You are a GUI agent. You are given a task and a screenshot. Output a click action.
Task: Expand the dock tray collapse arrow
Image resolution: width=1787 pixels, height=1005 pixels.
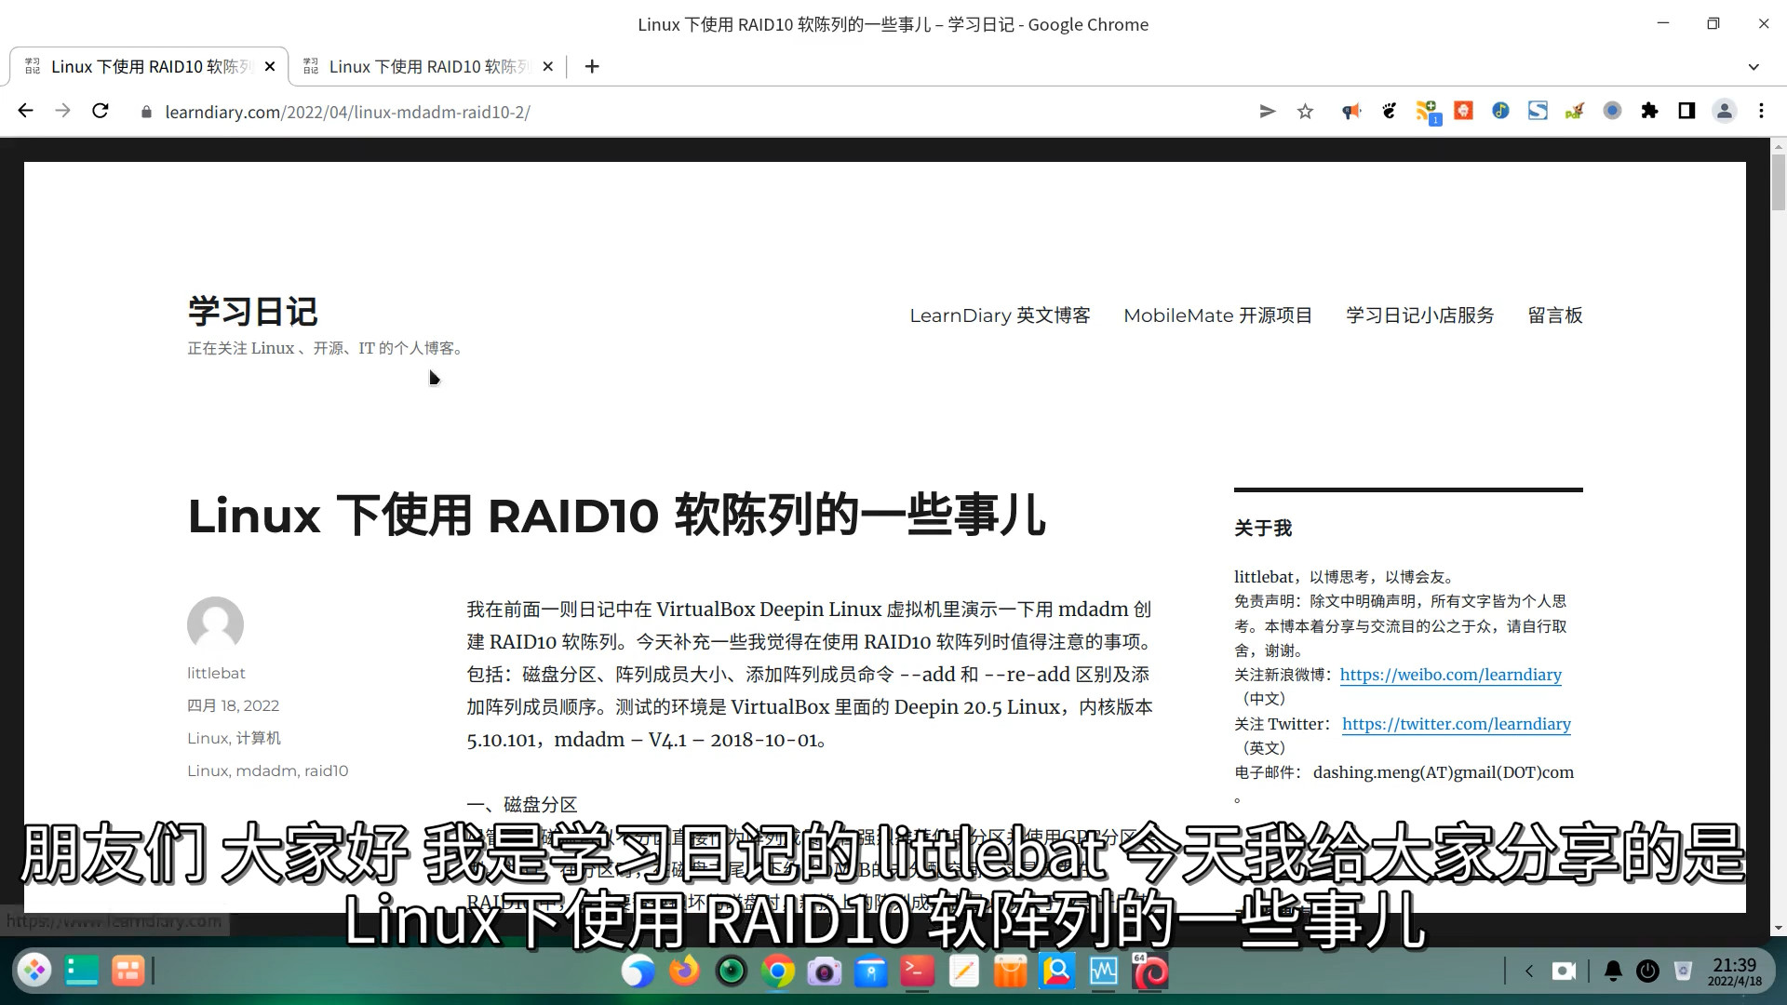pos(1528,971)
